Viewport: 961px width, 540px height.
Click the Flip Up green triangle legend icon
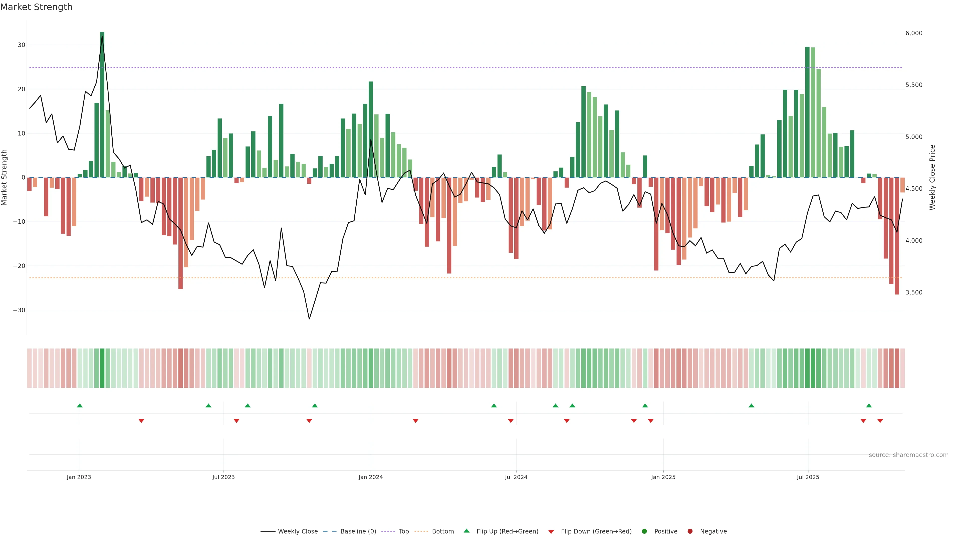(x=466, y=531)
